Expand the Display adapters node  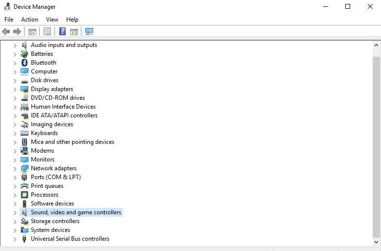click(x=15, y=90)
